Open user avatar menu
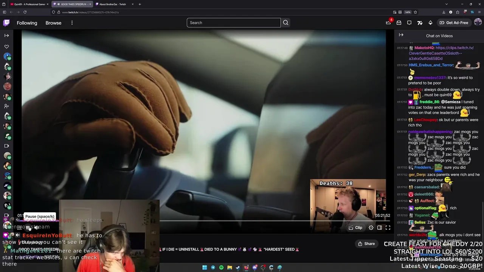 pyautogui.click(x=478, y=23)
